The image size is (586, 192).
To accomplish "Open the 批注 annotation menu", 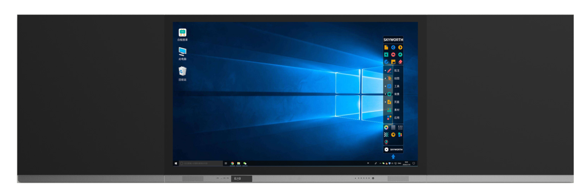I will (x=394, y=70).
